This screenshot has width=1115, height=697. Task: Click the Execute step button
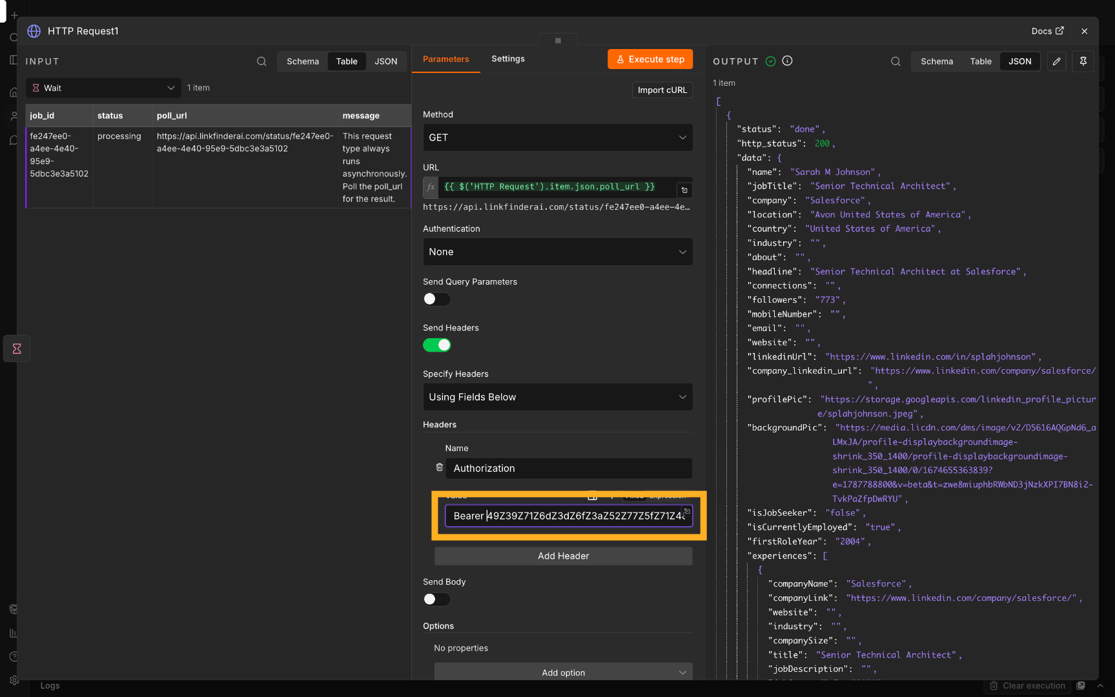tap(650, 59)
